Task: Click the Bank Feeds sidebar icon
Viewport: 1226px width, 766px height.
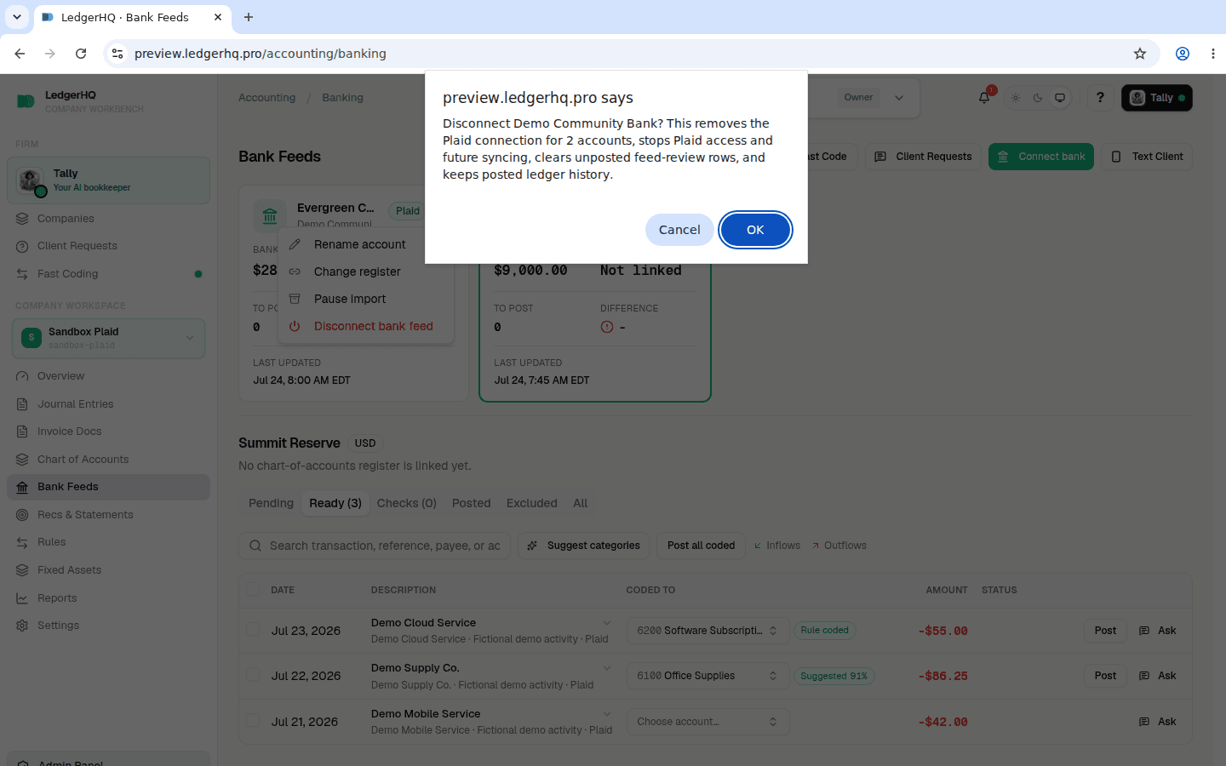Action: [x=22, y=487]
